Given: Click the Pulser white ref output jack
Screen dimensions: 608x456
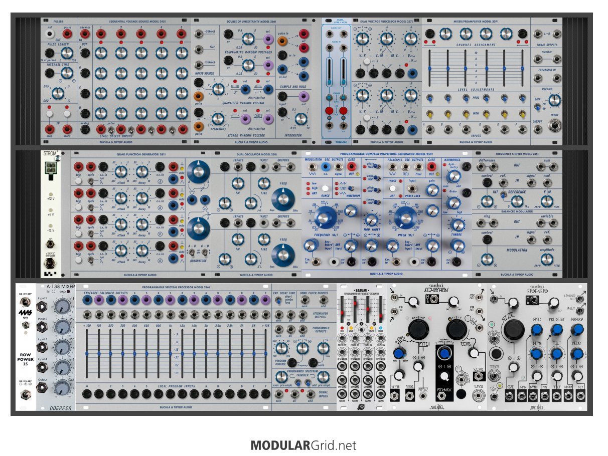Looking at the screenshot, I should [x=49, y=34].
